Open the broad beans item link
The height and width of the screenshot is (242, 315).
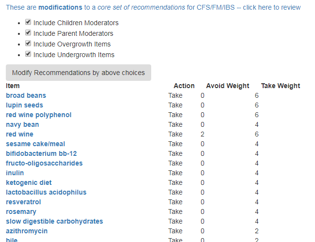coord(26,95)
